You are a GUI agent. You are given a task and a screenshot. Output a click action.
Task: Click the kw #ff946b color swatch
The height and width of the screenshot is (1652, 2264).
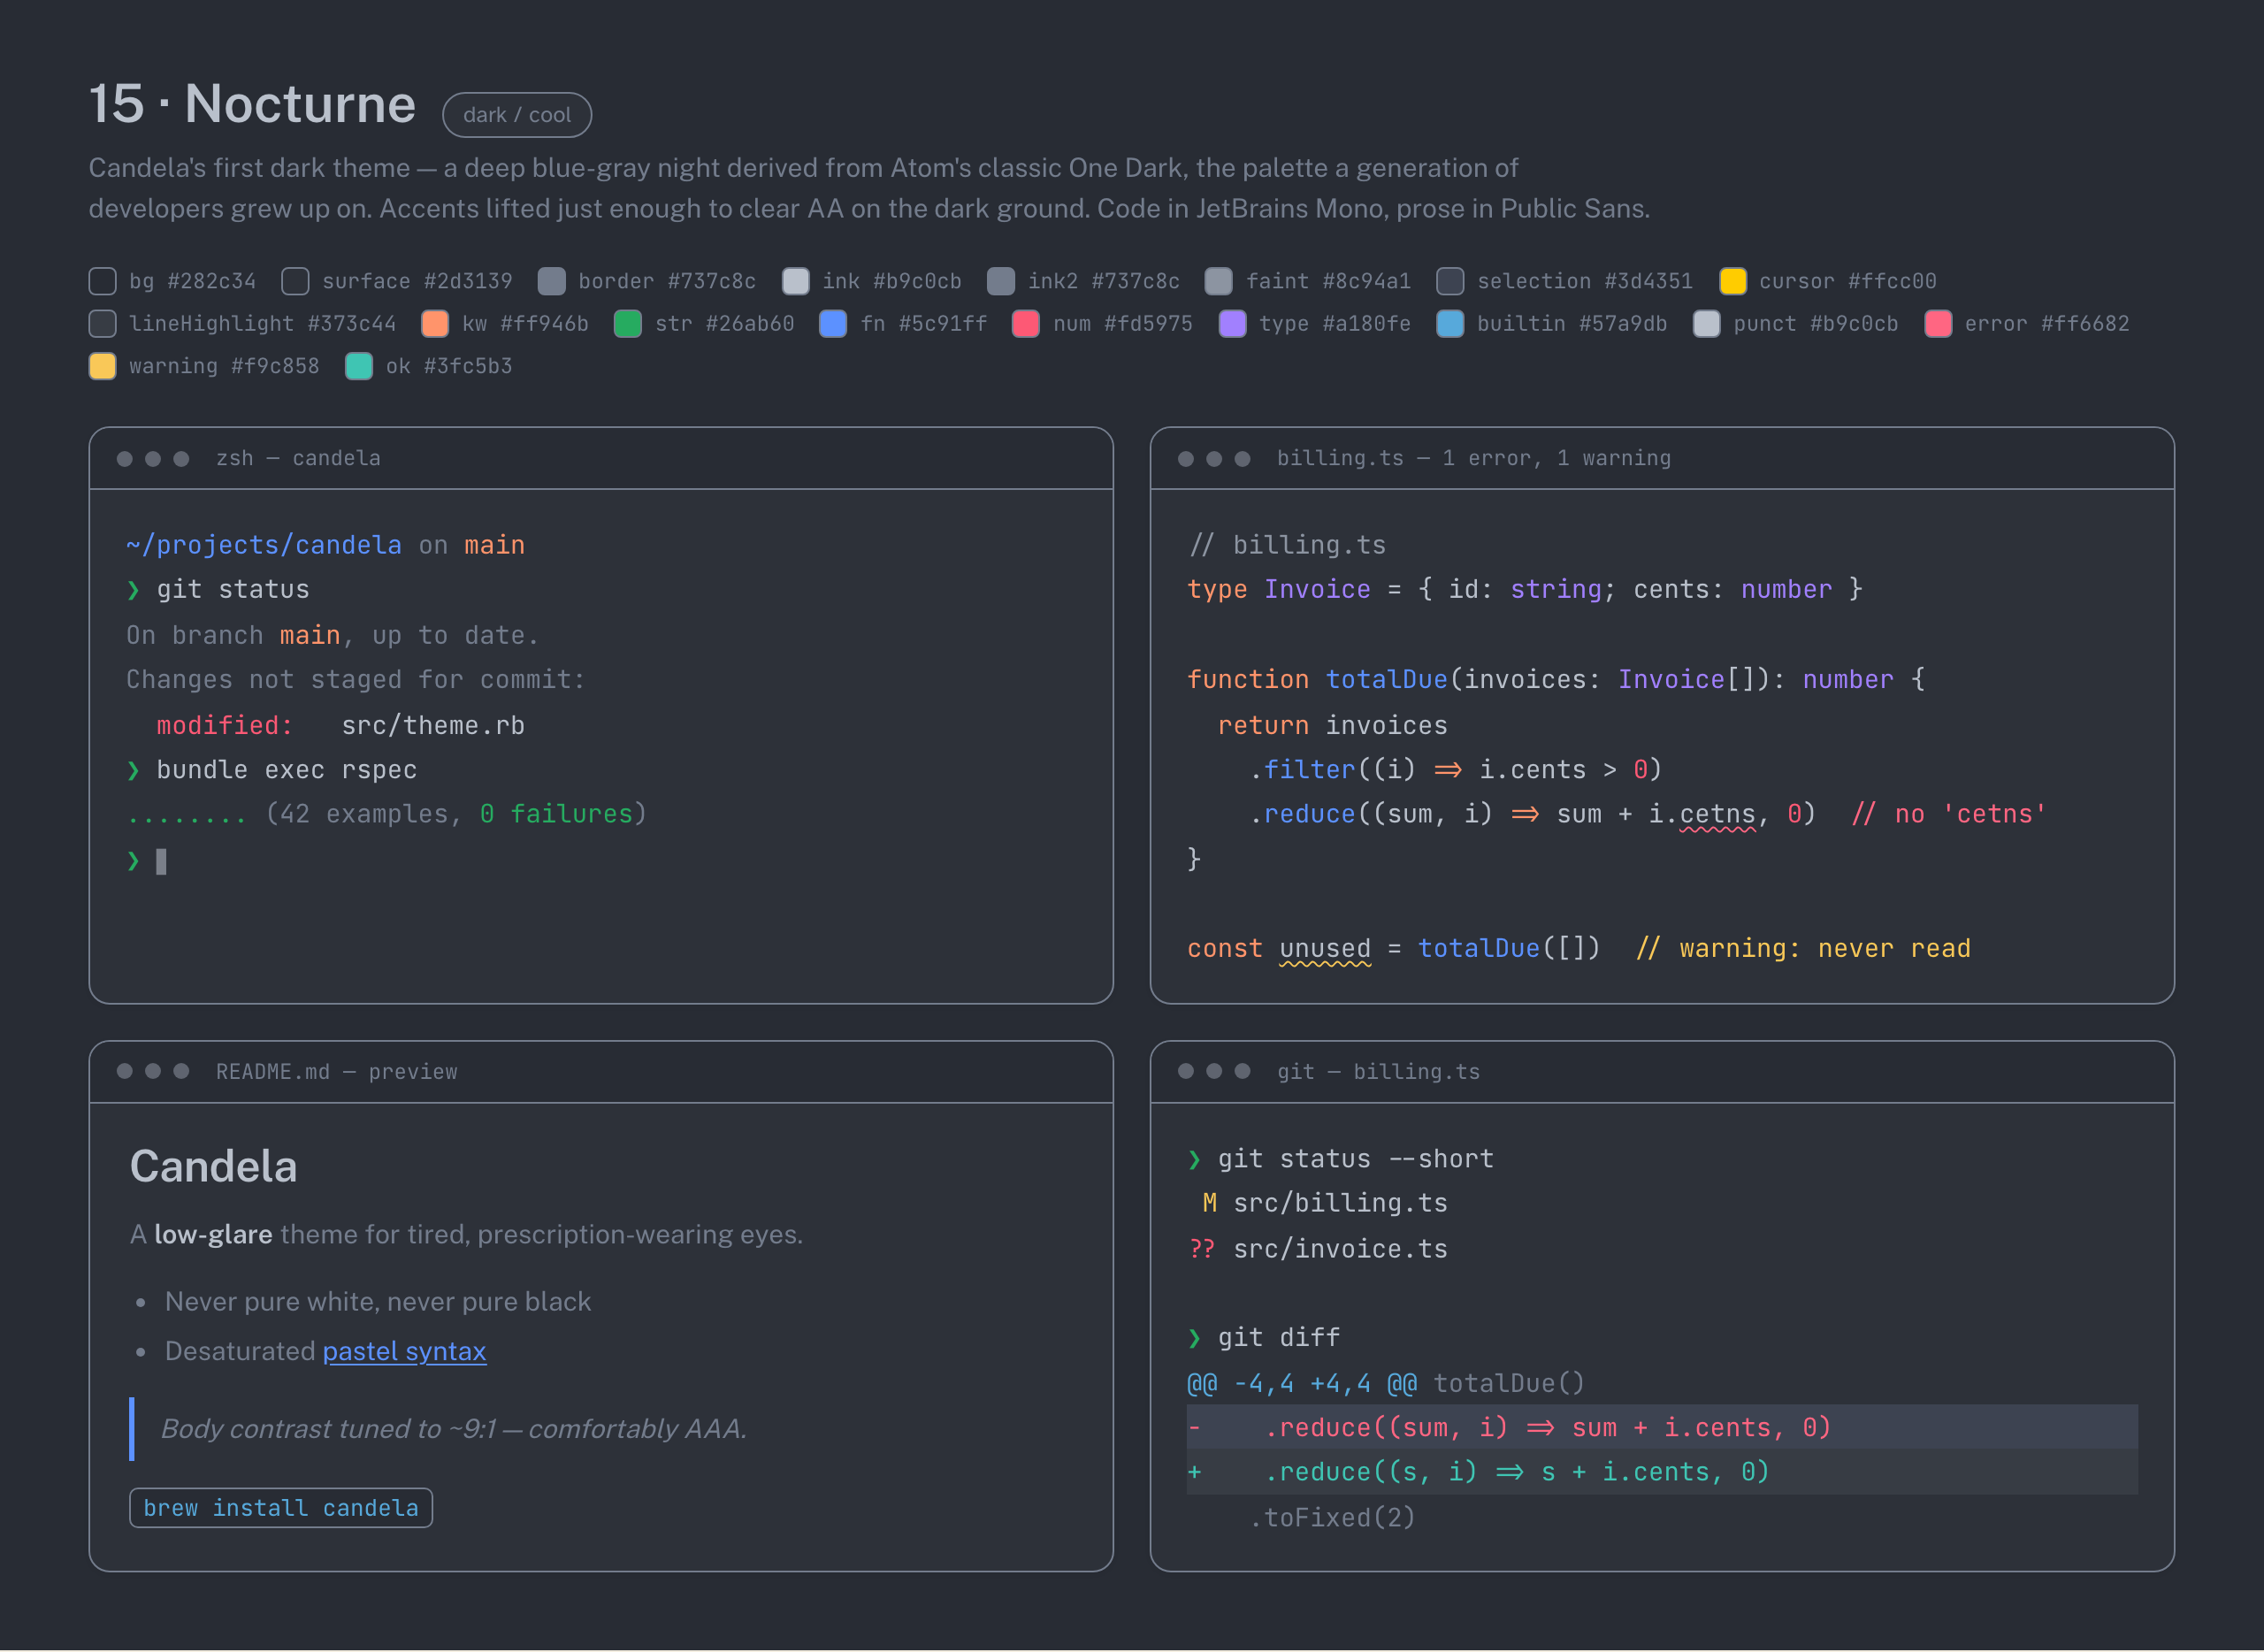click(x=435, y=324)
